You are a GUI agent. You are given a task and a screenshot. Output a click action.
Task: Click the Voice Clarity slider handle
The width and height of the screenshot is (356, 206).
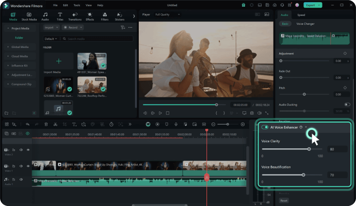pos(309,149)
